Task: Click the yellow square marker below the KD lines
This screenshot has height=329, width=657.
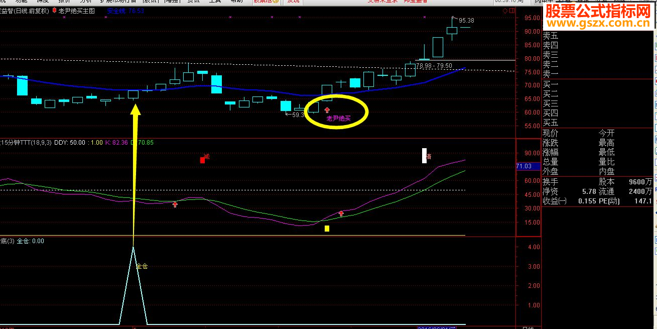Action: coord(327,229)
